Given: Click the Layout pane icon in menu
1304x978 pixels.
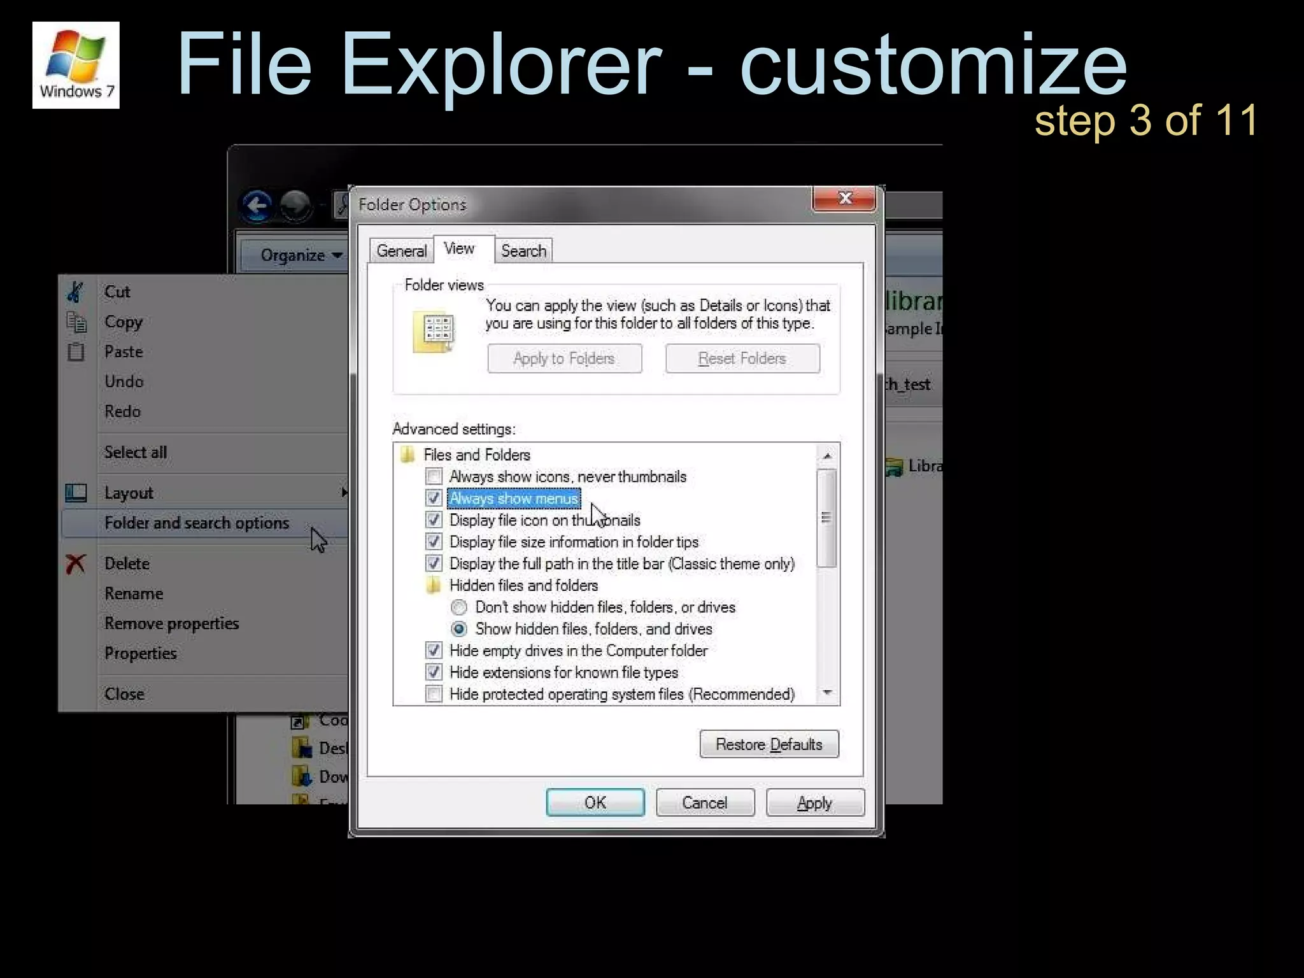Looking at the screenshot, I should (76, 493).
